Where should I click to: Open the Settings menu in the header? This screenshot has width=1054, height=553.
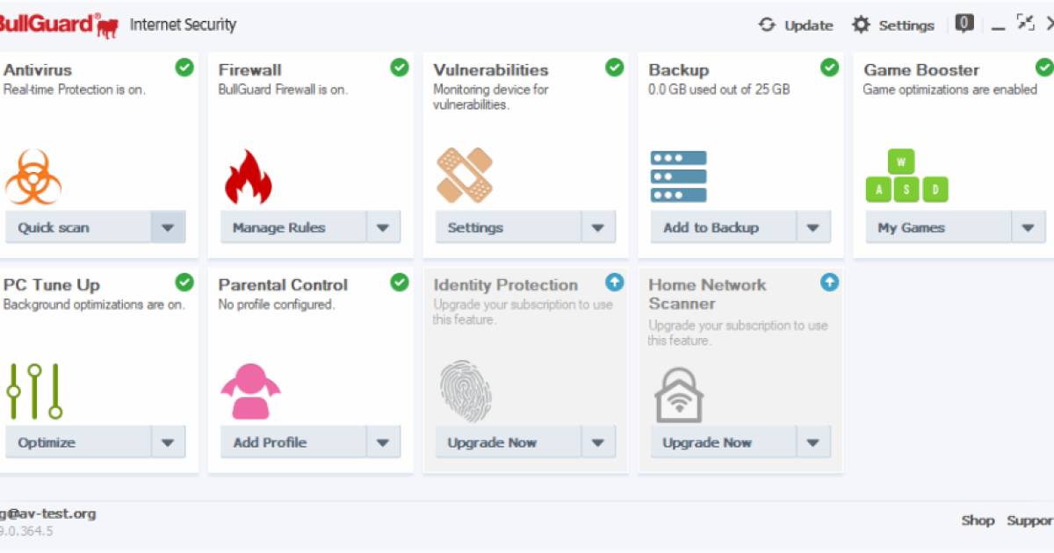[x=893, y=25]
